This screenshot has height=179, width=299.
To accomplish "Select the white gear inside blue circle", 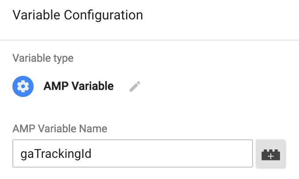I will pos(23,86).
